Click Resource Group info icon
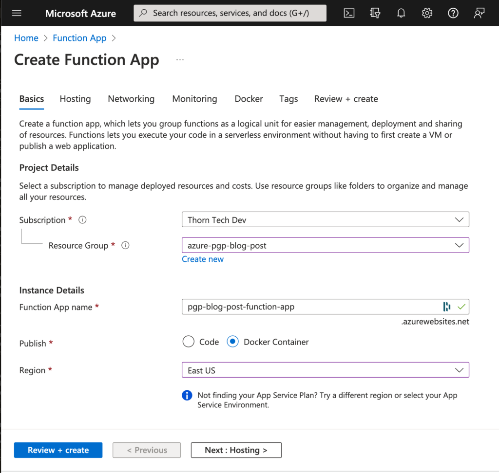 tap(125, 245)
